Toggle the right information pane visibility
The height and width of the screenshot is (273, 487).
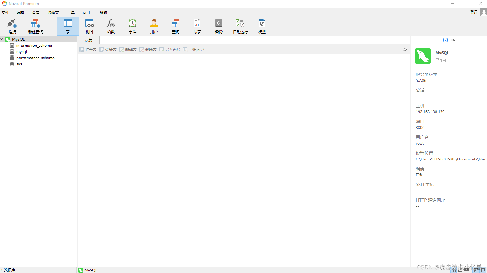tap(483, 270)
